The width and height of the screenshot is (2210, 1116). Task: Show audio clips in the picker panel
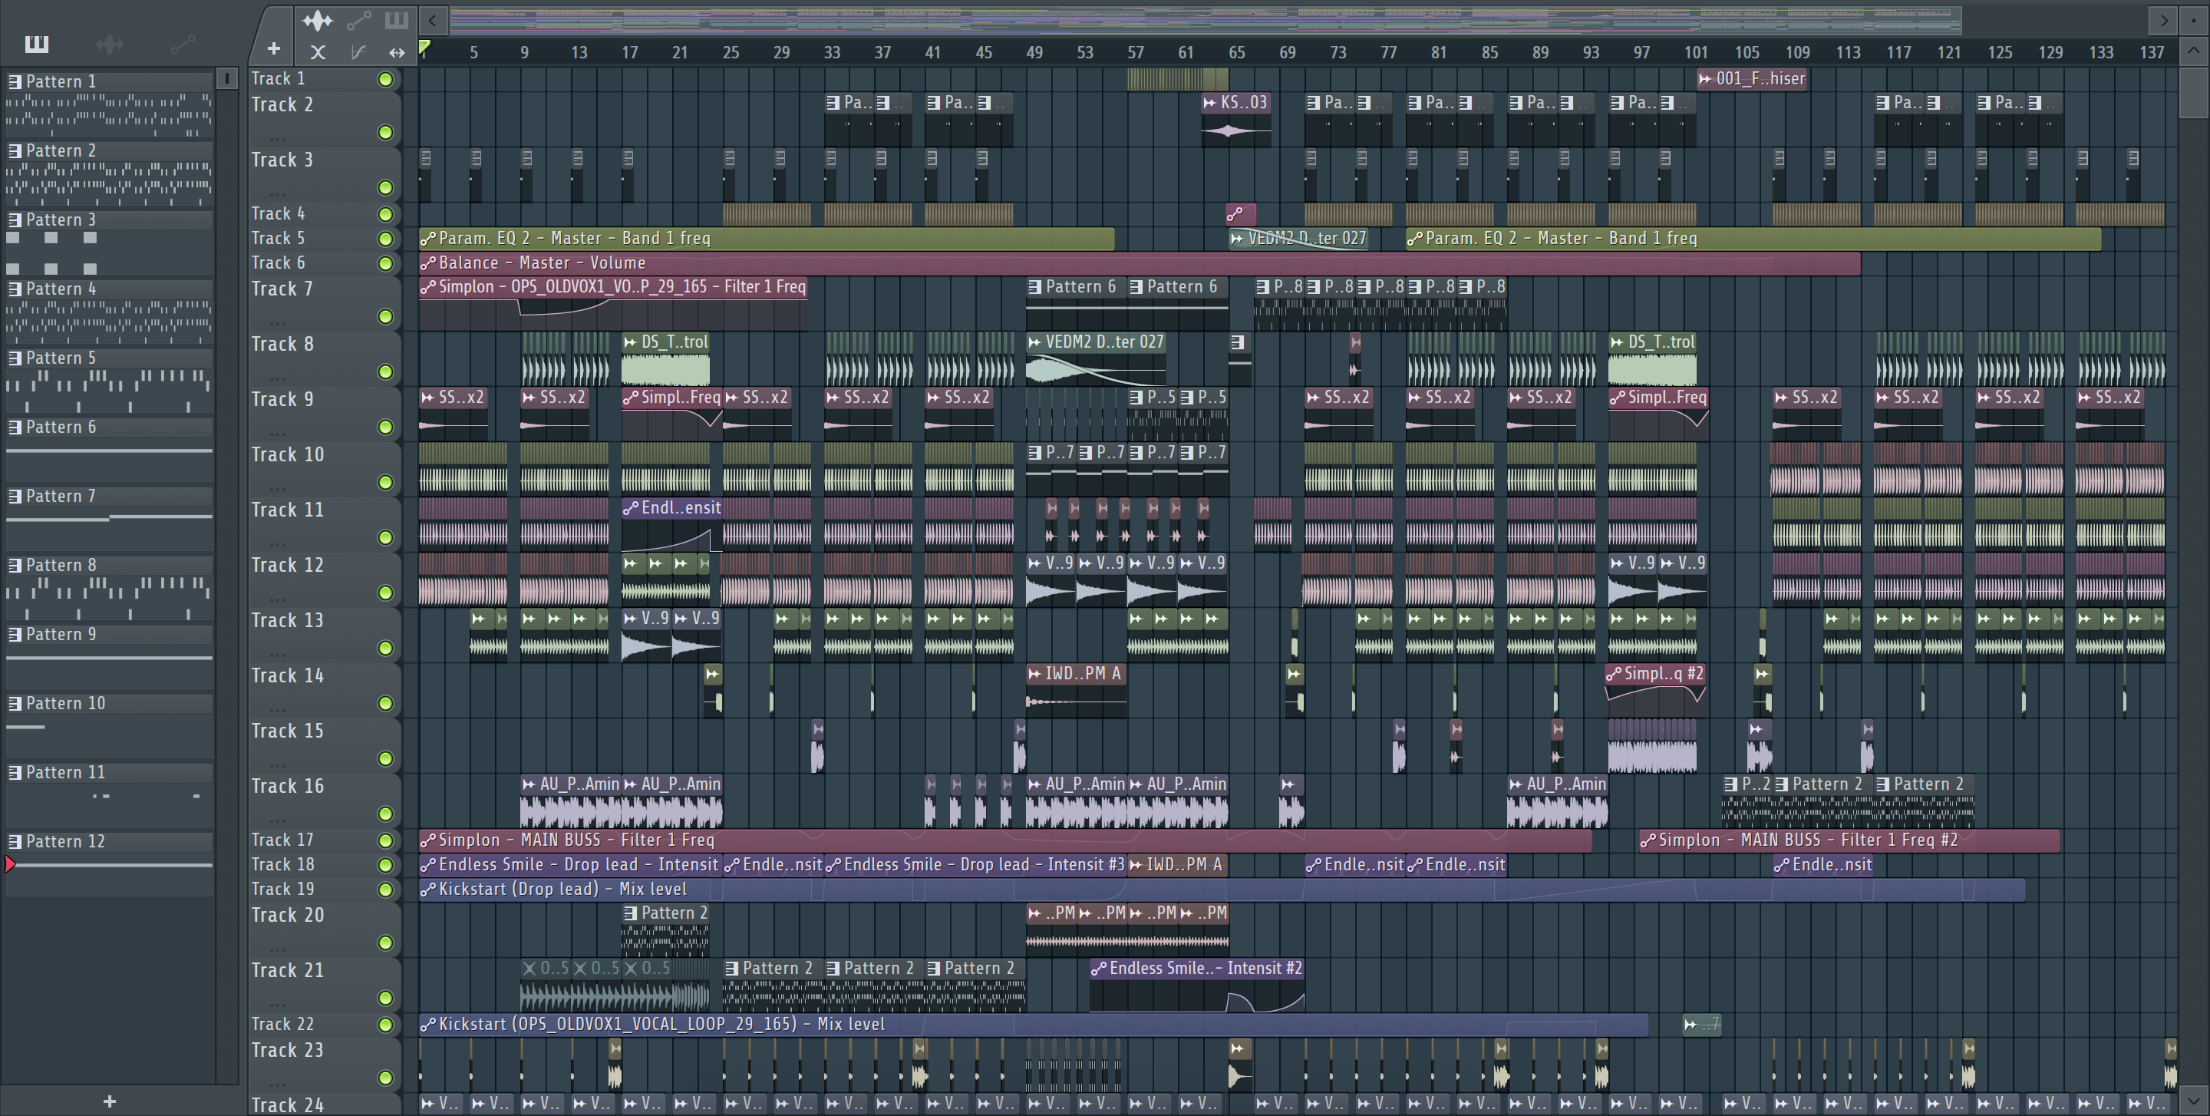110,44
